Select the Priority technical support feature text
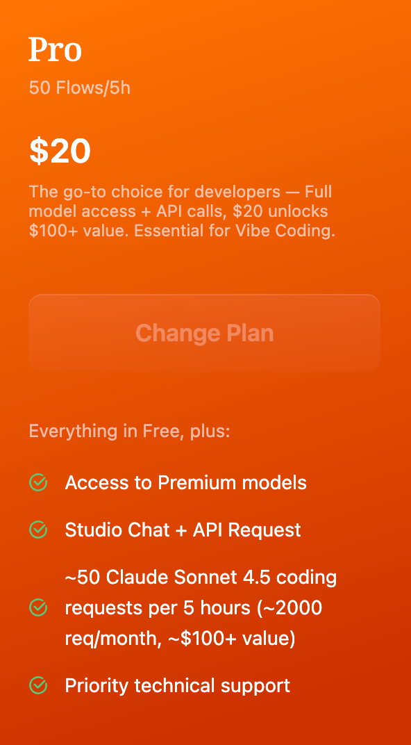Image resolution: width=411 pixels, height=745 pixels. pos(177,685)
